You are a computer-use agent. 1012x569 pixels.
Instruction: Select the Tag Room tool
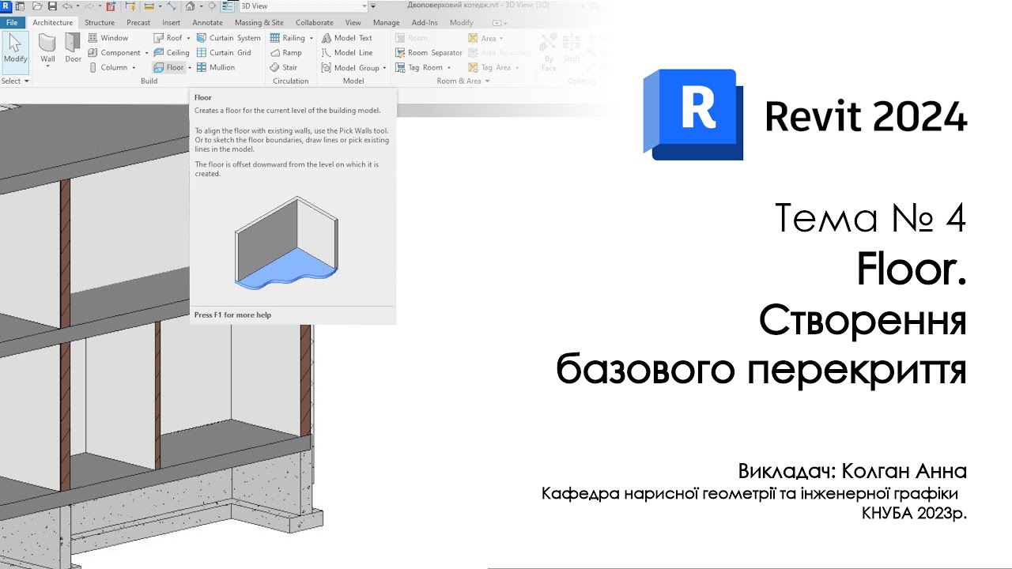419,68
